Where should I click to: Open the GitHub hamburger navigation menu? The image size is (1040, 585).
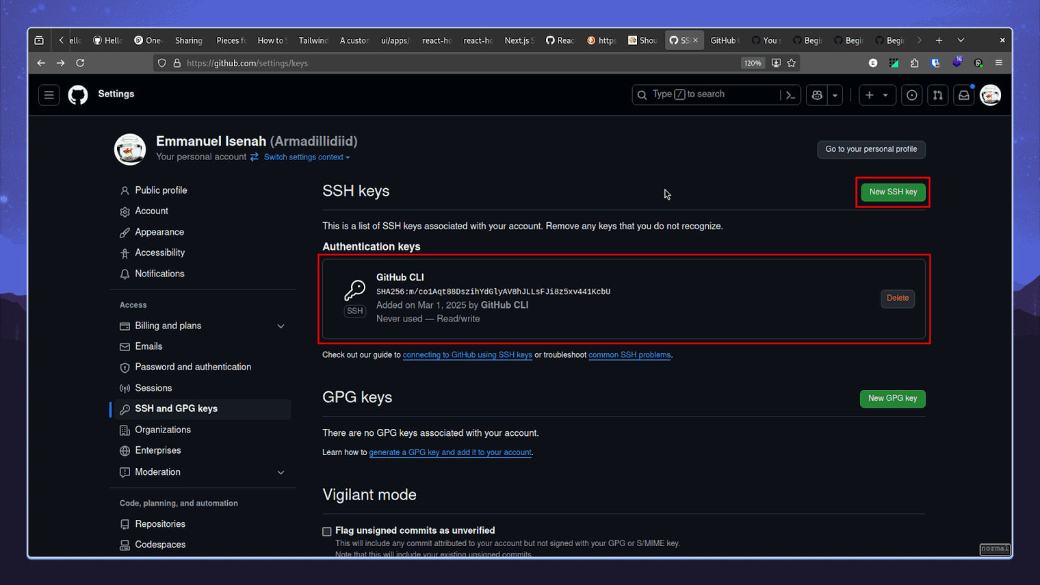[x=49, y=95]
